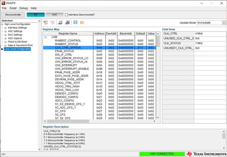Open ADC Settings in the tree
This screenshot has width=227, height=157.
coord(15,31)
